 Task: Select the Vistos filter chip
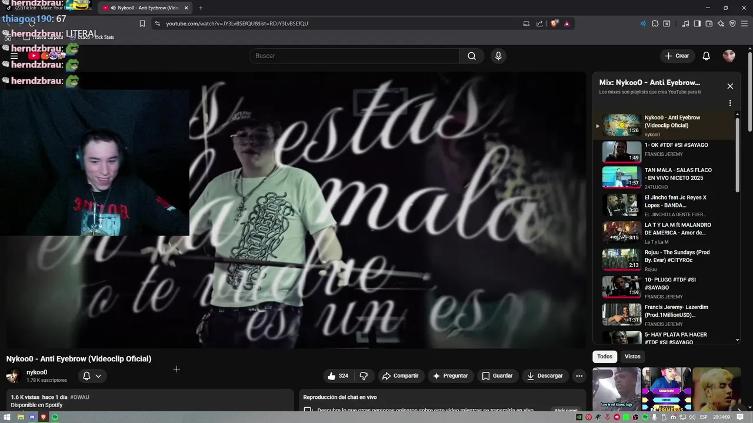pyautogui.click(x=632, y=357)
